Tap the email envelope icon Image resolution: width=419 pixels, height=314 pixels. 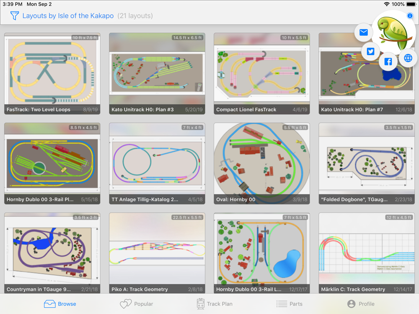363,33
